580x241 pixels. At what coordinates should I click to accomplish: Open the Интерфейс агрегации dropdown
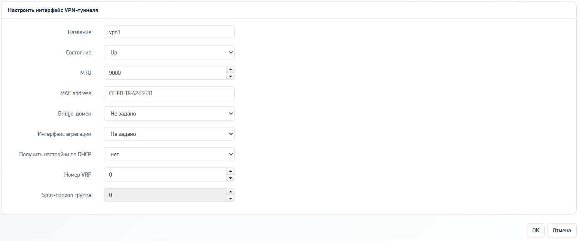tap(169, 134)
